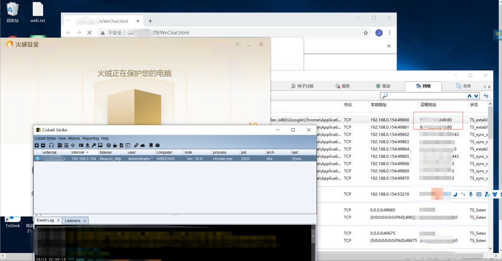Open Help book icon in Cobalt Strike
The width and height of the screenshot is (502, 261).
coord(151,145)
